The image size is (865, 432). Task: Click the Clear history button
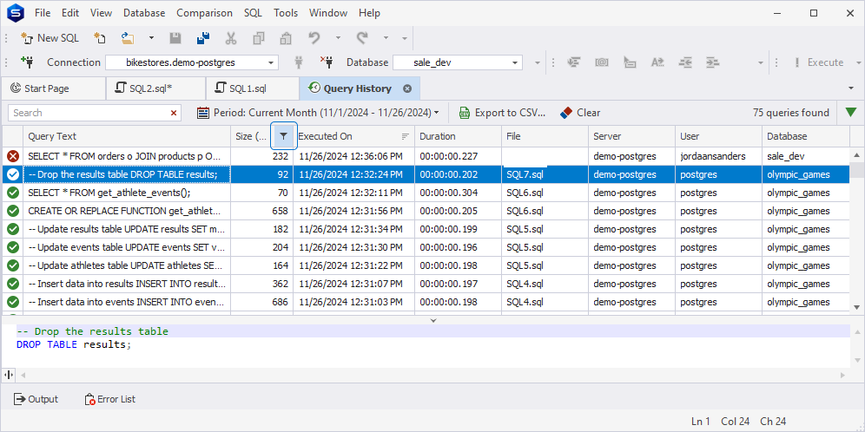click(580, 113)
